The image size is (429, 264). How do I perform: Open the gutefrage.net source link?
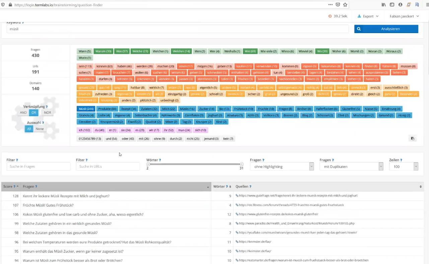298,196
